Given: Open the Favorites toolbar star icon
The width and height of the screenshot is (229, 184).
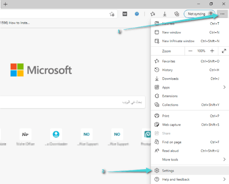Looking at the screenshot, I should [x=153, y=14].
